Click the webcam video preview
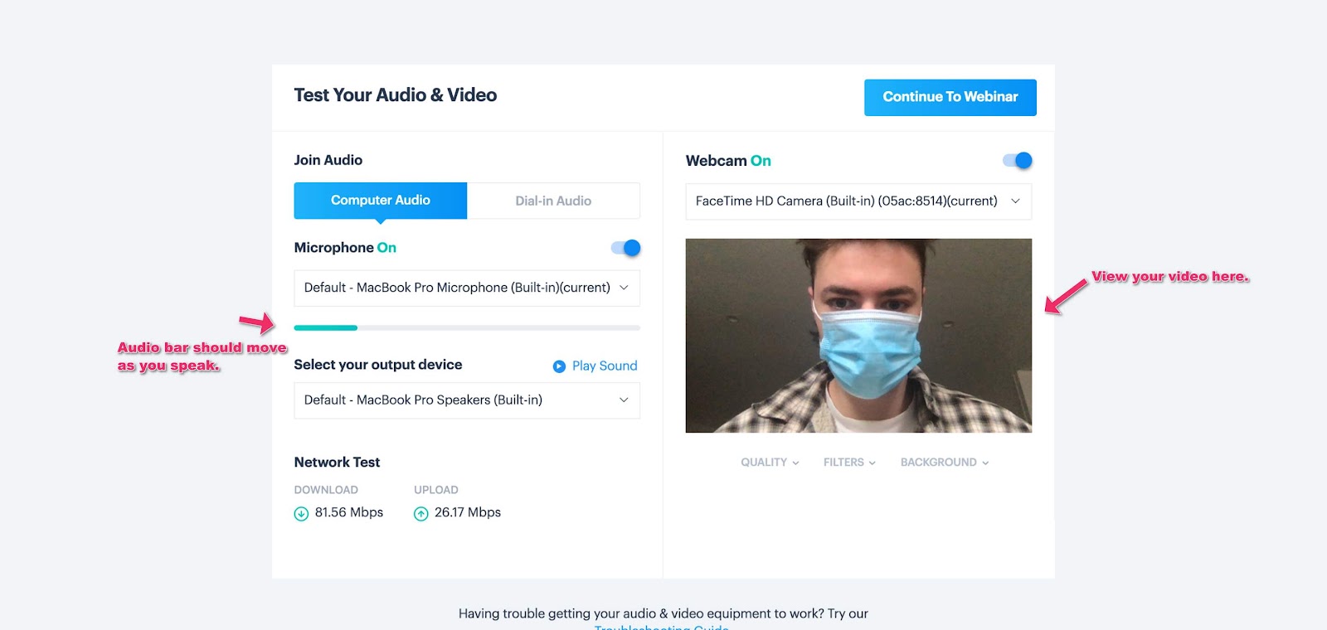The width and height of the screenshot is (1327, 630). click(858, 336)
